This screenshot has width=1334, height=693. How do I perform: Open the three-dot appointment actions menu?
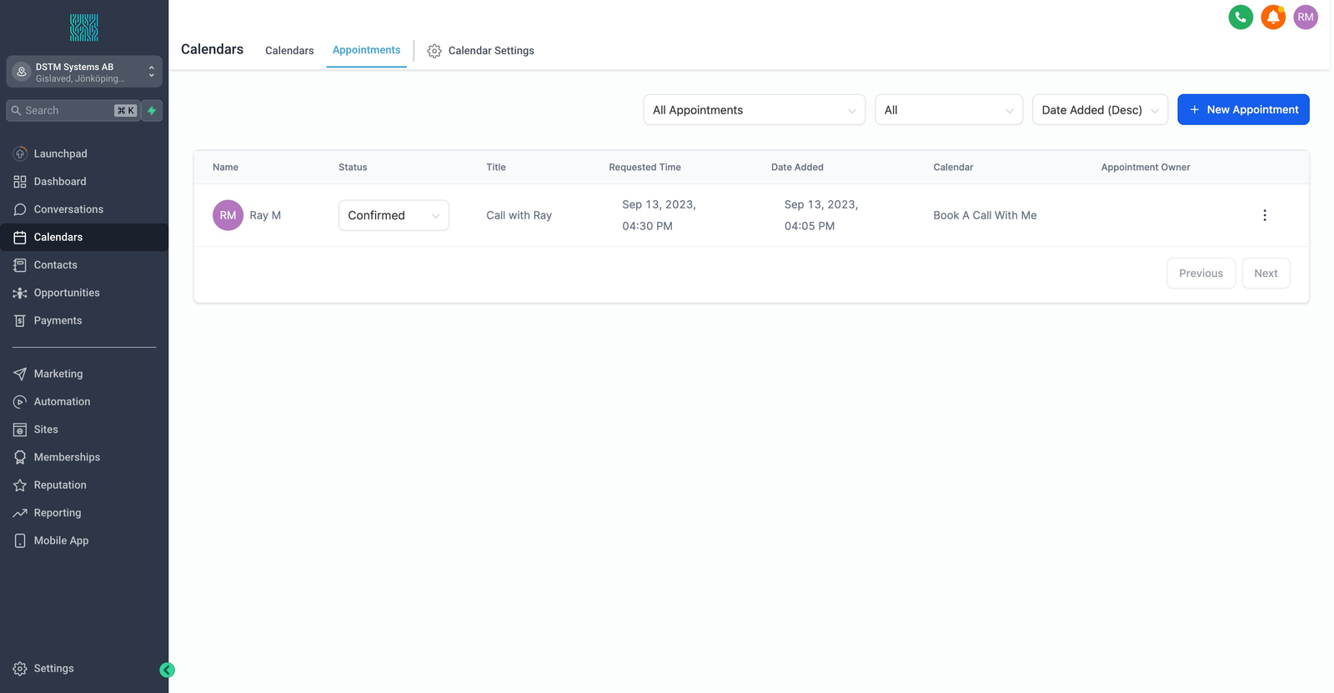click(1265, 215)
